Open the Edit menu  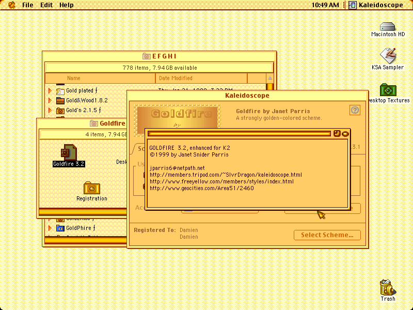(46, 5)
